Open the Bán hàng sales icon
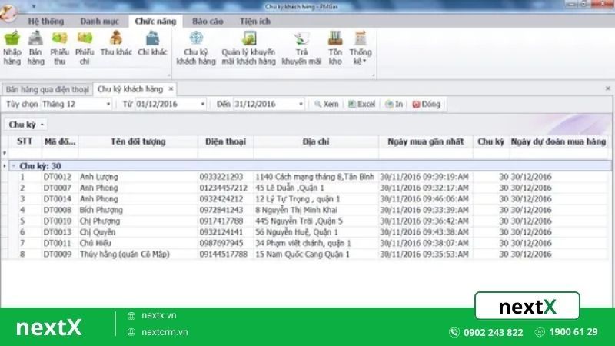Viewport: 615px width, 346px height. 36,46
